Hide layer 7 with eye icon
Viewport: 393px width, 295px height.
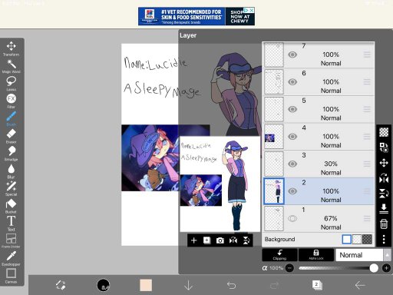pyautogui.click(x=292, y=55)
